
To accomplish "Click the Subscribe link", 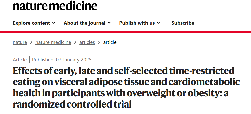I will (183, 23).
